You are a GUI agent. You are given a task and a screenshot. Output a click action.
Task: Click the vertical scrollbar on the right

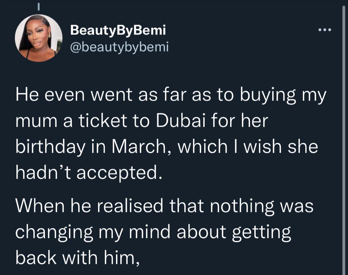[x=343, y=129]
